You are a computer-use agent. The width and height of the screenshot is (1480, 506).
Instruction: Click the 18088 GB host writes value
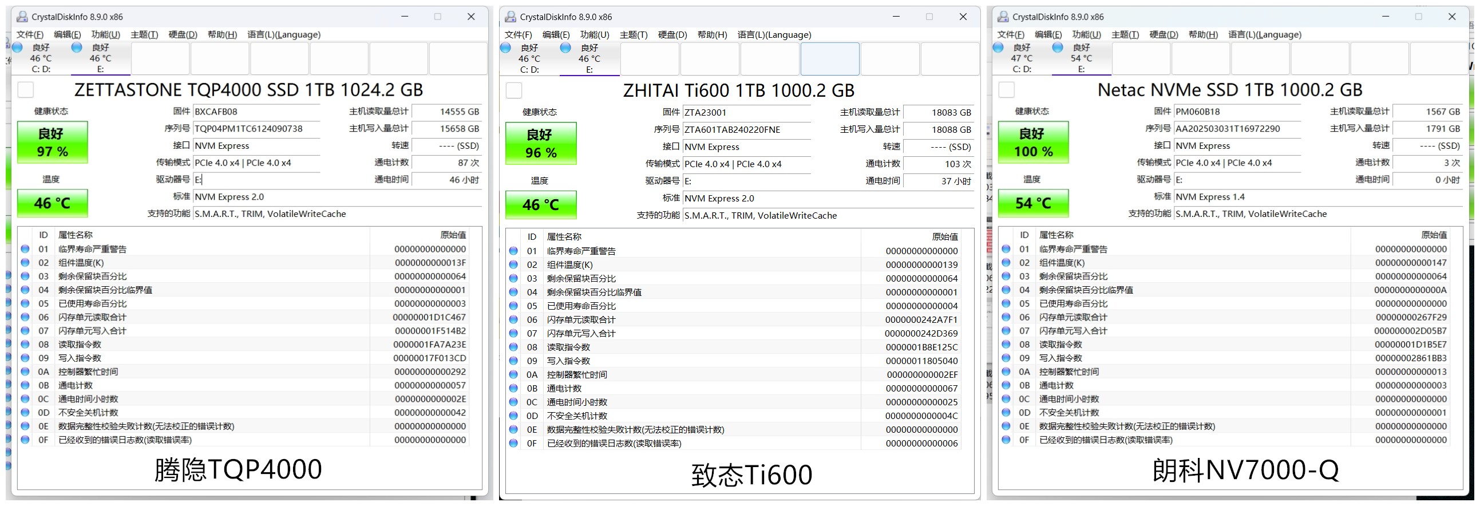pos(939,130)
